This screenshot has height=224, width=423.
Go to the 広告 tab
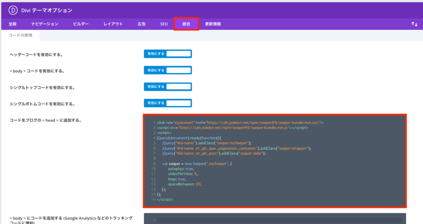141,24
